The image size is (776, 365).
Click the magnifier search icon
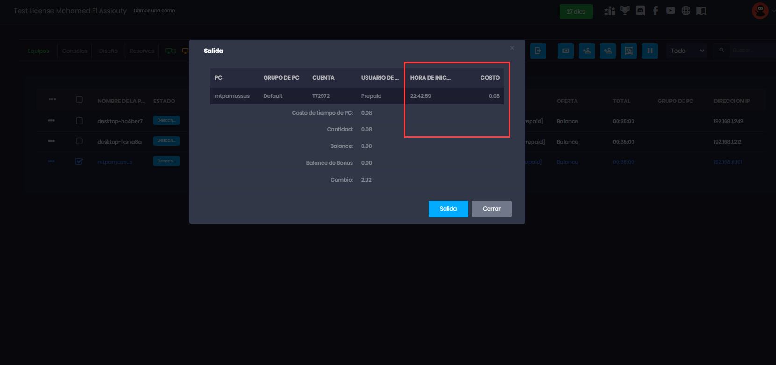722,51
